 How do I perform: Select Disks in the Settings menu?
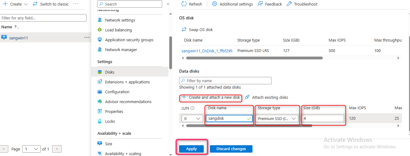point(109,72)
